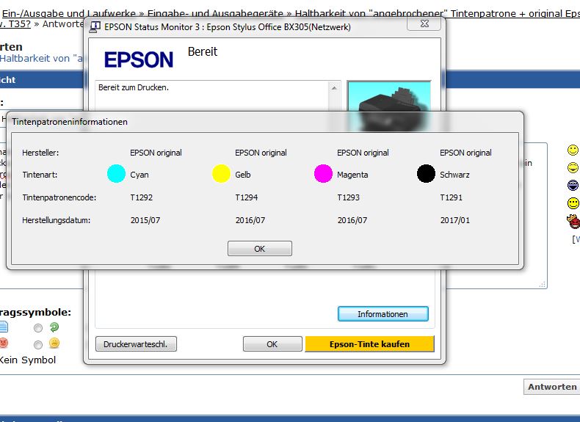Screen dimensions: 580x422
Task: Insert the second smiley with the big grin
Action: 573,168
